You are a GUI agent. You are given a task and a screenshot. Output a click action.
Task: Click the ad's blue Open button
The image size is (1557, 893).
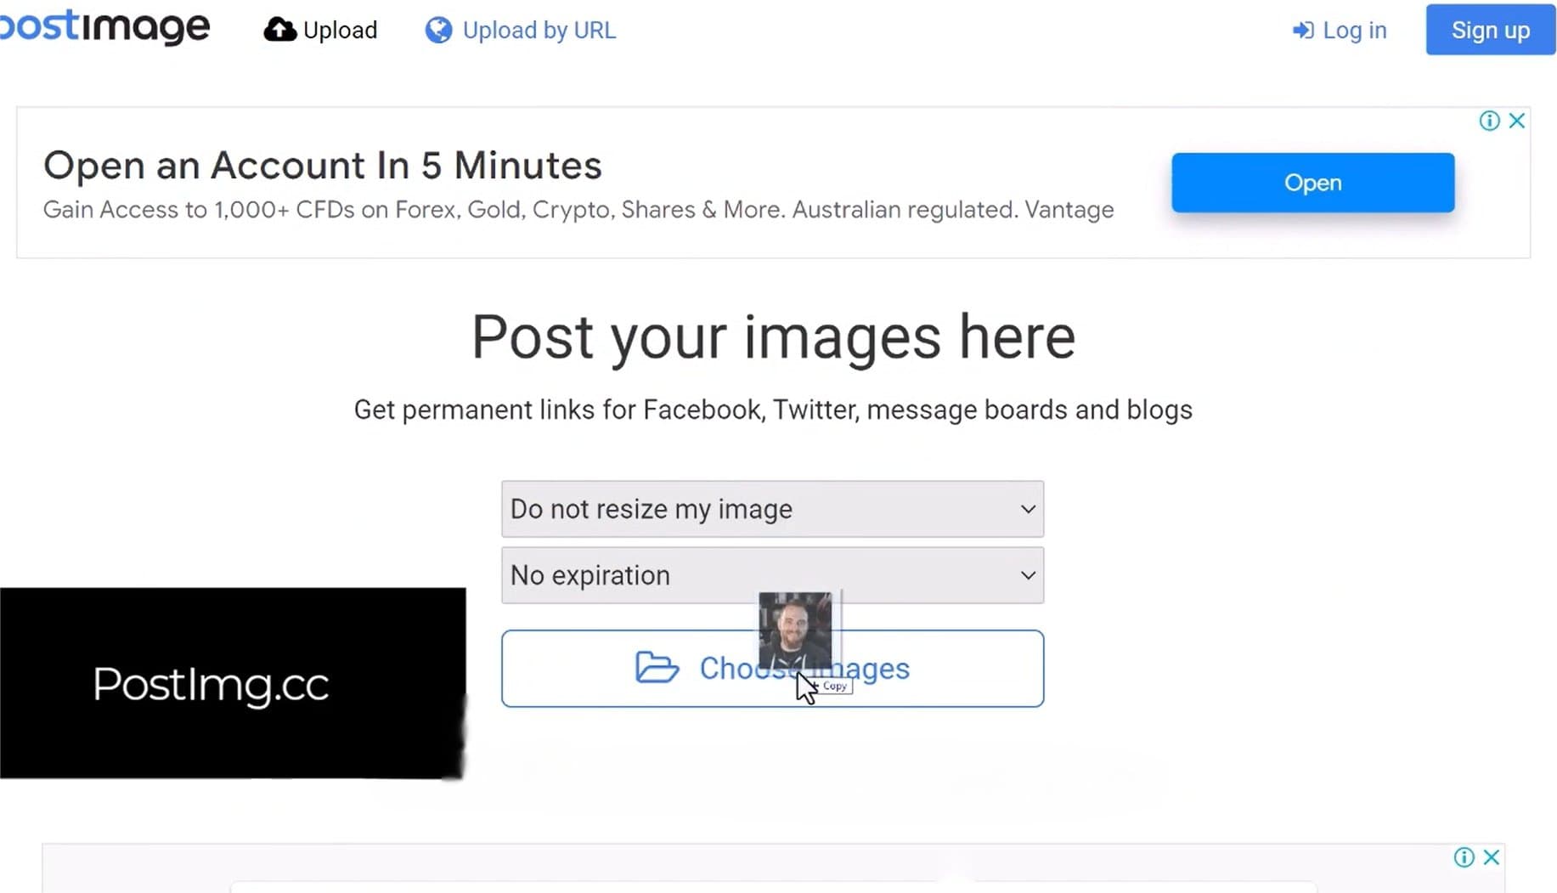pyautogui.click(x=1312, y=183)
